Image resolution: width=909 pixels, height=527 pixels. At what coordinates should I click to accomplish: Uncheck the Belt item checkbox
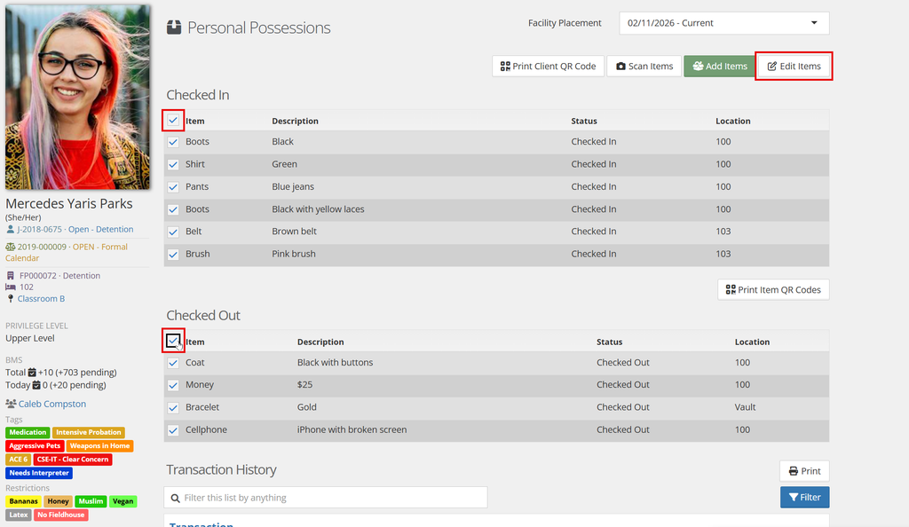coord(173,232)
